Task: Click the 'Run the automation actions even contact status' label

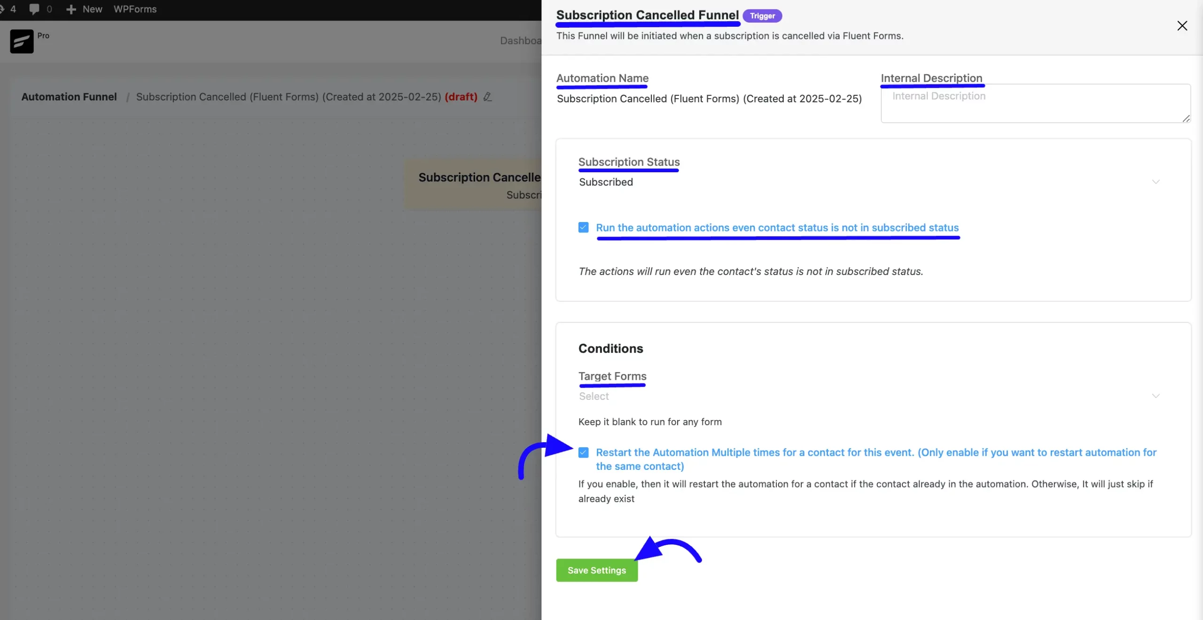Action: point(777,228)
